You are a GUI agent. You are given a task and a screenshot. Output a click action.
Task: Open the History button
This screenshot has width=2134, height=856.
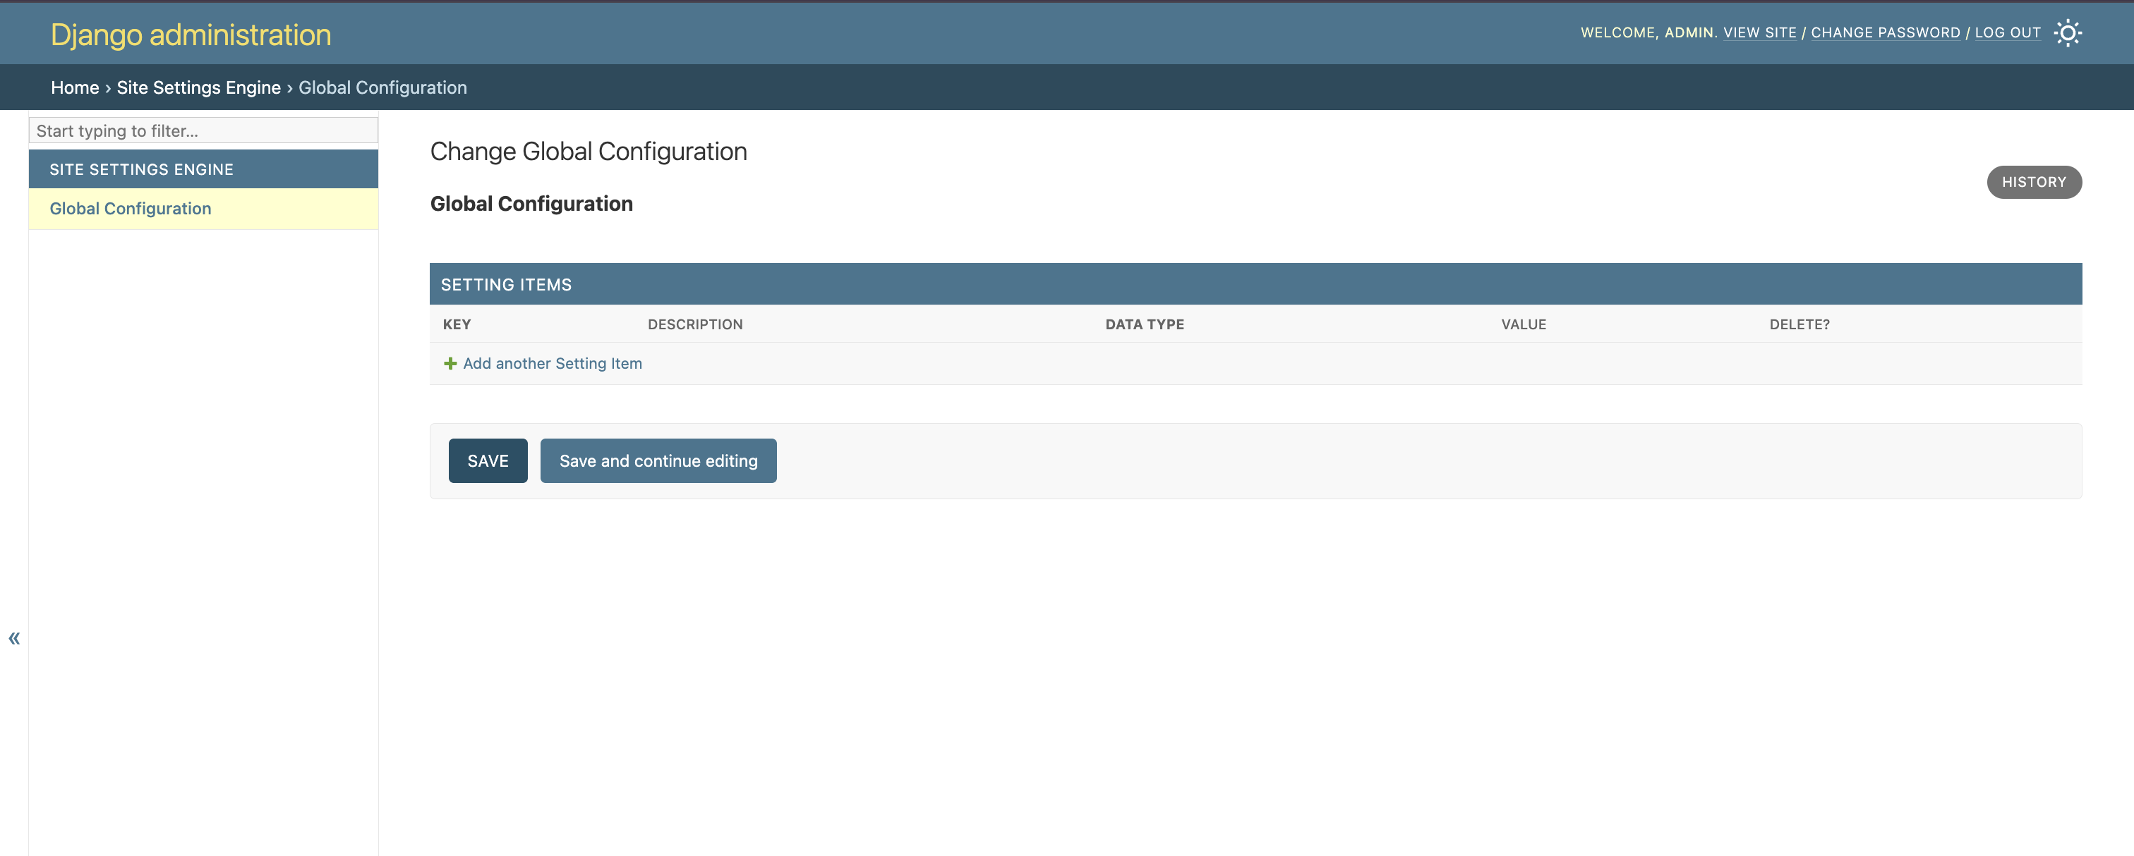click(2034, 182)
